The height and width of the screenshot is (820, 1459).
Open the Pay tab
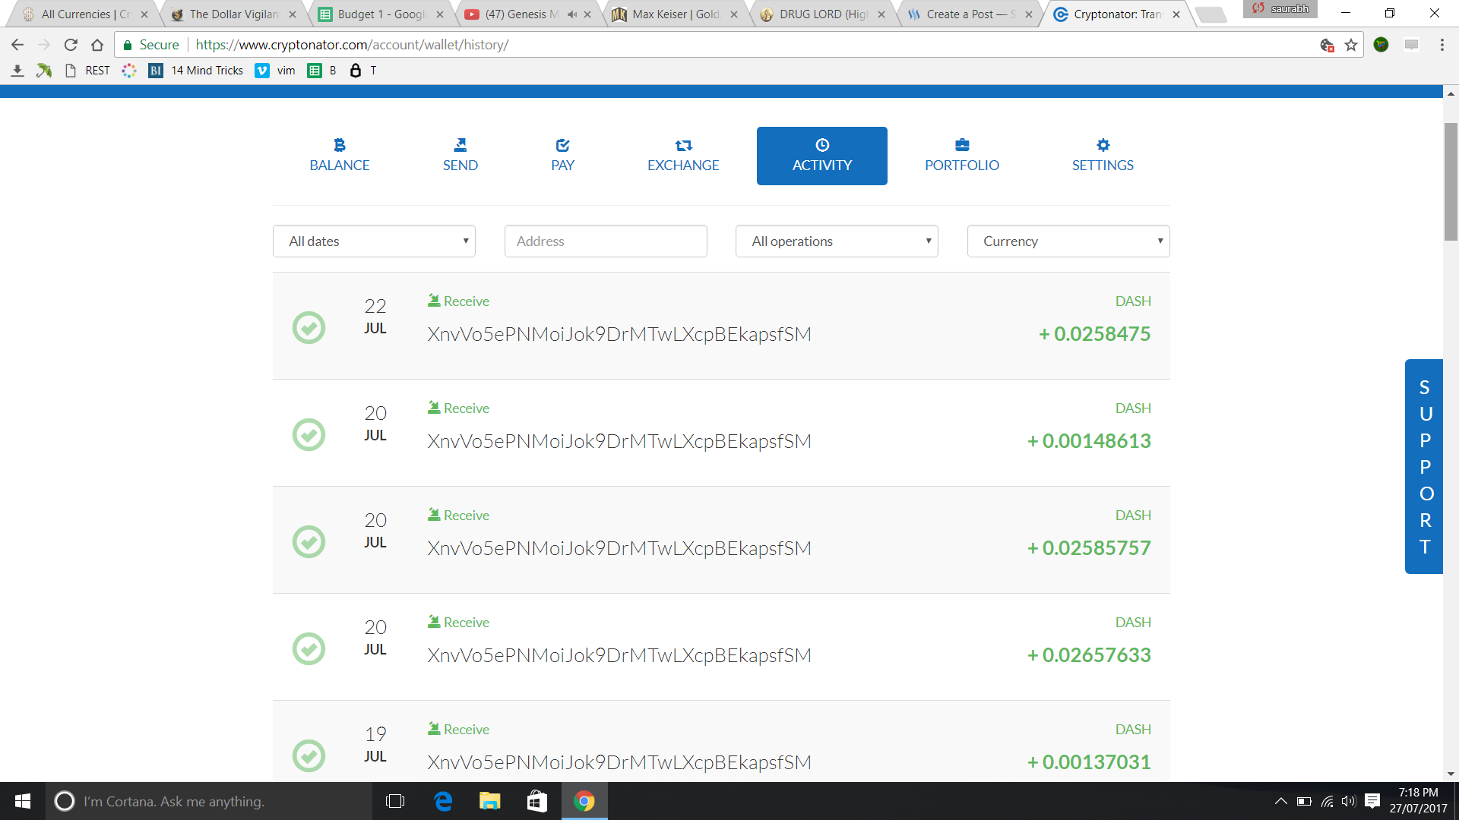click(x=562, y=156)
